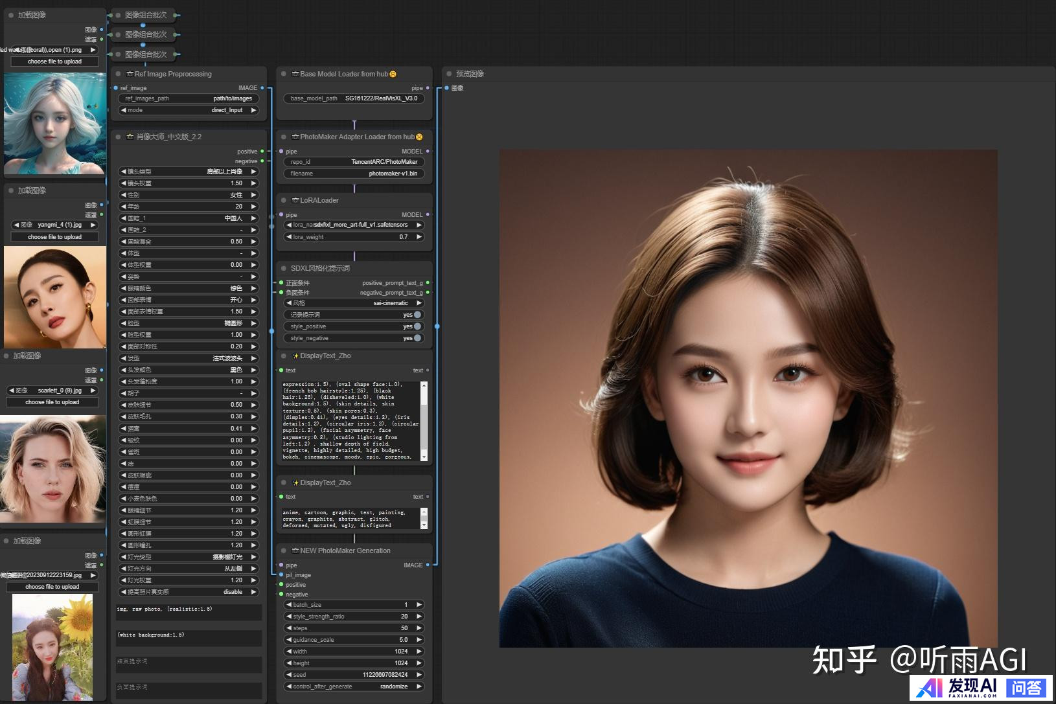Collapse the second DisplayText_Zho node dot
Viewport: 1056px width, 704px height.
pos(284,483)
